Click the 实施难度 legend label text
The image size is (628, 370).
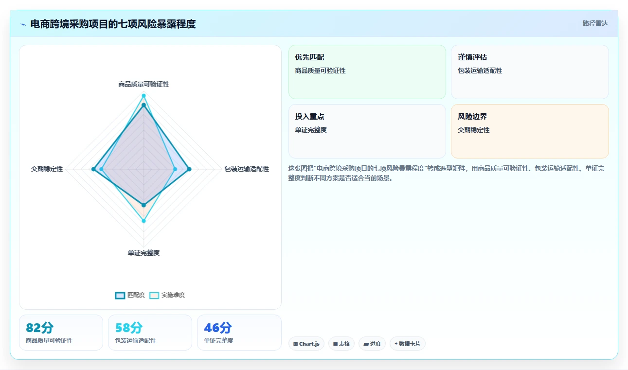(173, 295)
